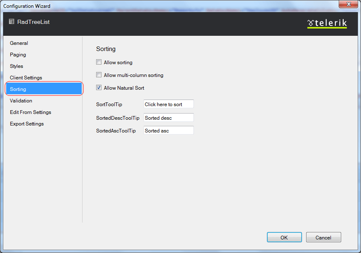This screenshot has width=361, height=253.
Task: Confirm with the OK button
Action: click(x=284, y=237)
